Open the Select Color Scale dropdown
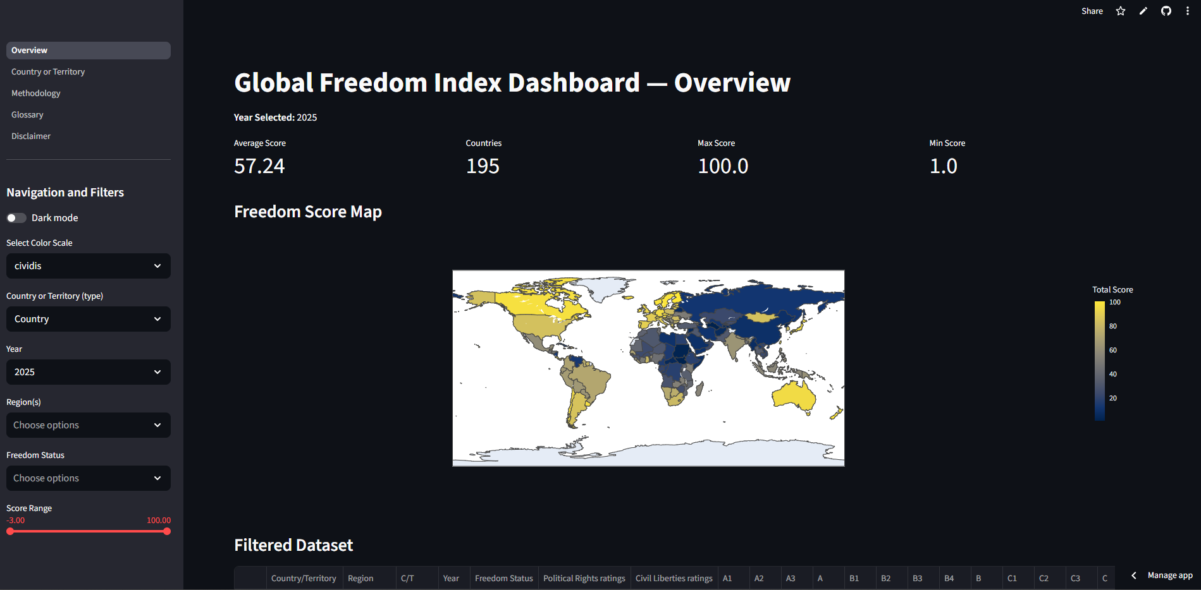Viewport: 1201px width, 590px height. (88, 266)
